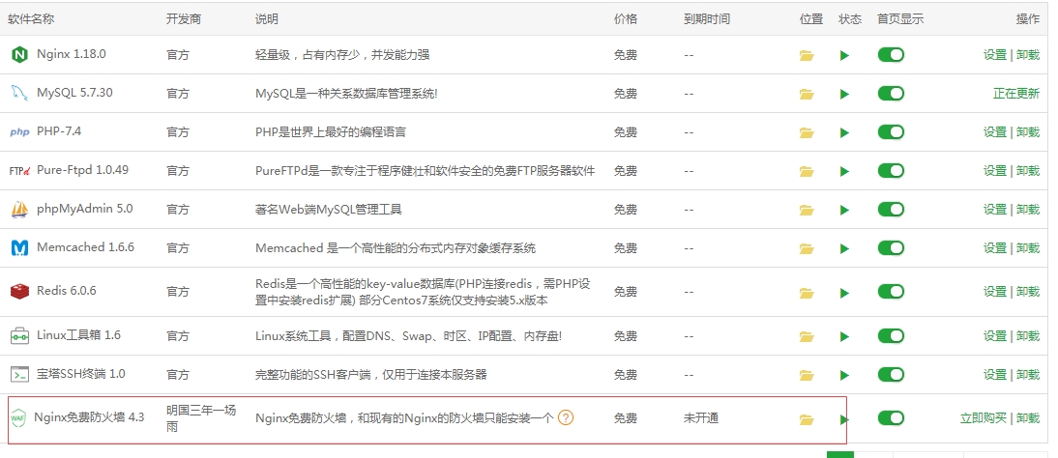Click the PHP-7.4 running status arrow
The width and height of the screenshot is (1058, 458).
pyautogui.click(x=844, y=133)
